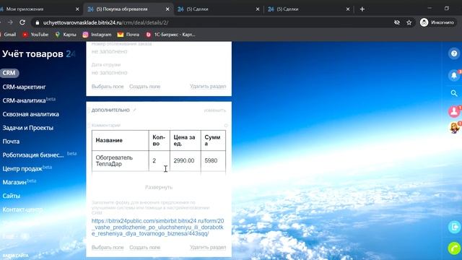
Task: Open the Gmail bookmark
Action: click(8, 35)
